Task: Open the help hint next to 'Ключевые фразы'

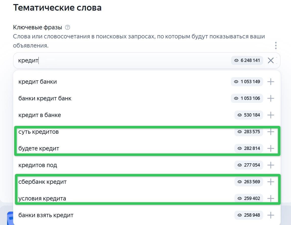Action: click(x=68, y=28)
